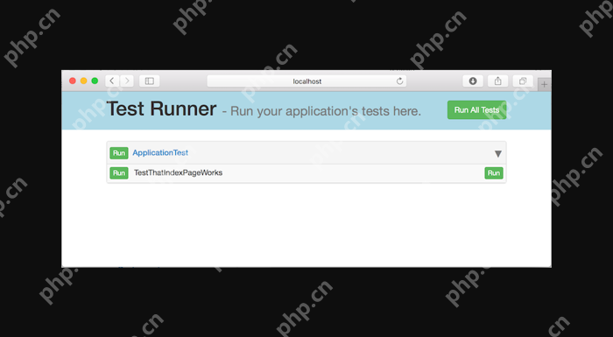Maximize the window with green button
Screen dimensions: 613x337
pyautogui.click(x=95, y=81)
